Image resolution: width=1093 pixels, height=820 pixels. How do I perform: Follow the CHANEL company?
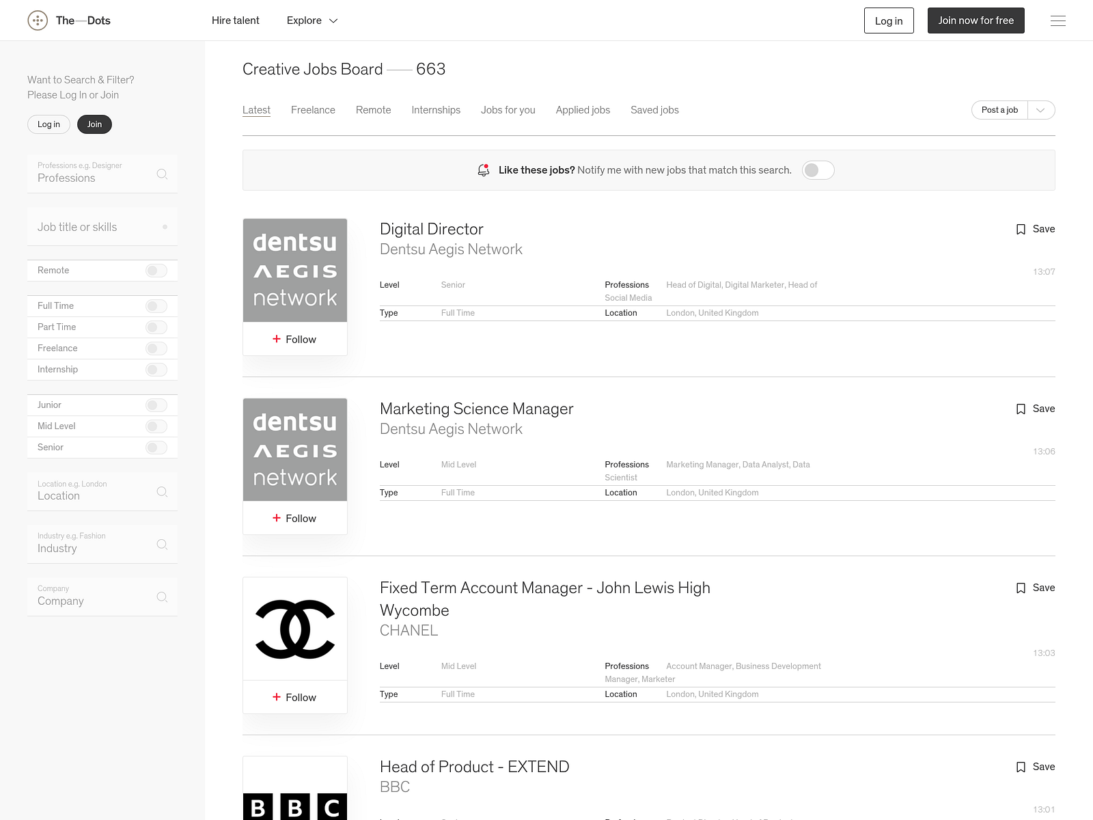tap(295, 697)
